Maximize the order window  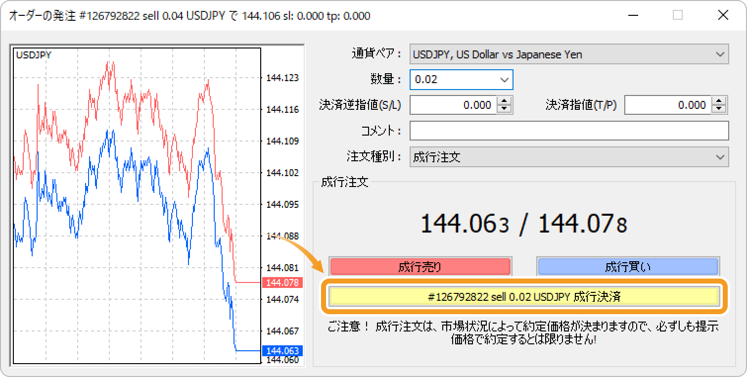coord(678,15)
